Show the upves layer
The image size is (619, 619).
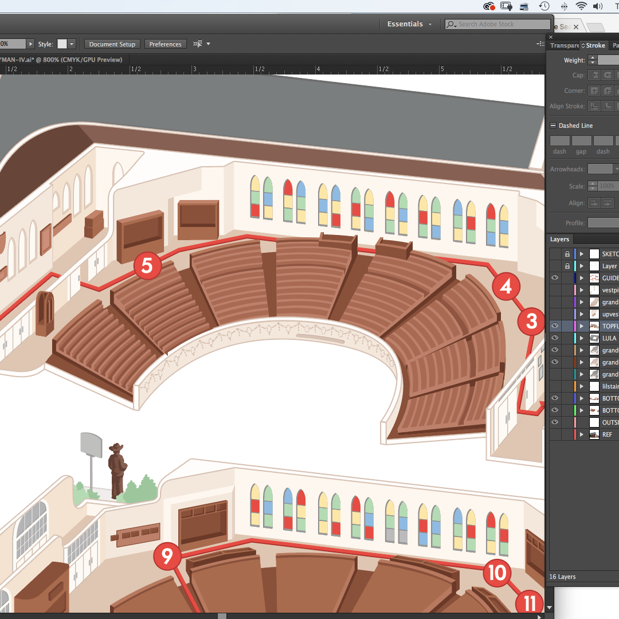pyautogui.click(x=555, y=314)
